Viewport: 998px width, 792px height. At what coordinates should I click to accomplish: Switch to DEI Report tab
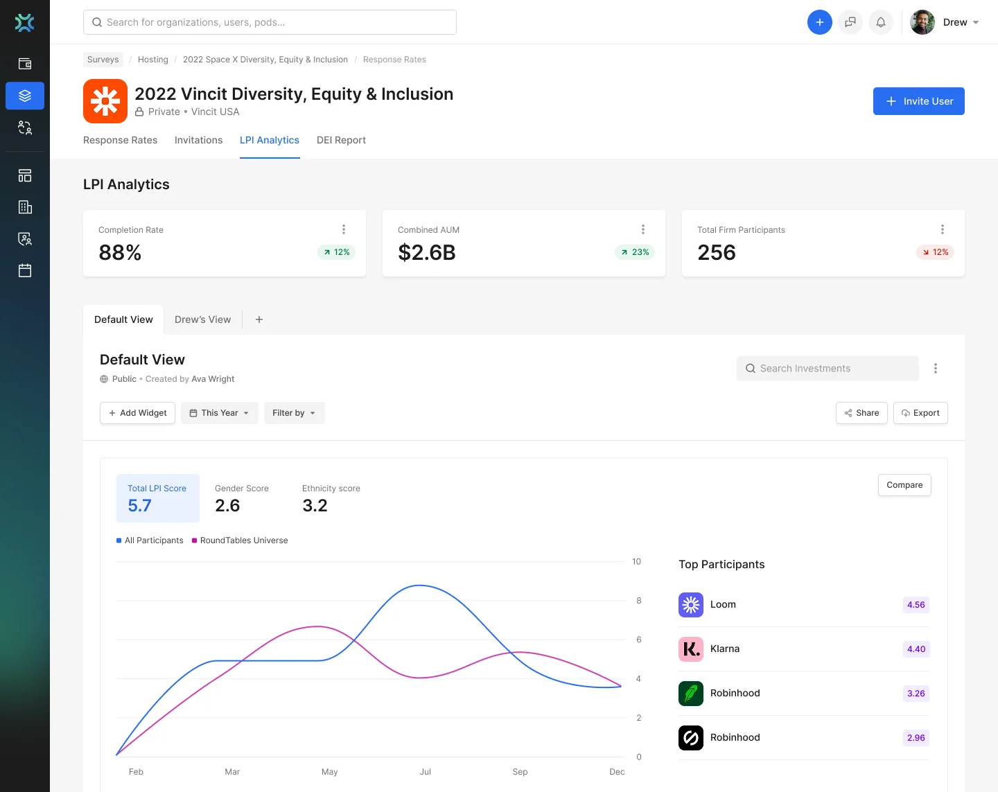[x=341, y=140]
